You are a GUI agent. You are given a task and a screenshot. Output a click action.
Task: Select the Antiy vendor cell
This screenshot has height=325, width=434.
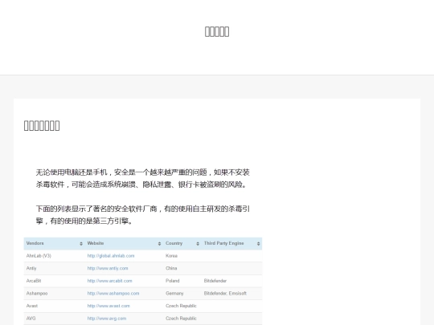tap(31, 268)
